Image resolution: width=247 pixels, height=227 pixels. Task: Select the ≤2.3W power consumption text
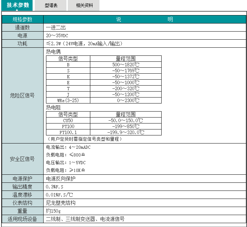pos(84,44)
